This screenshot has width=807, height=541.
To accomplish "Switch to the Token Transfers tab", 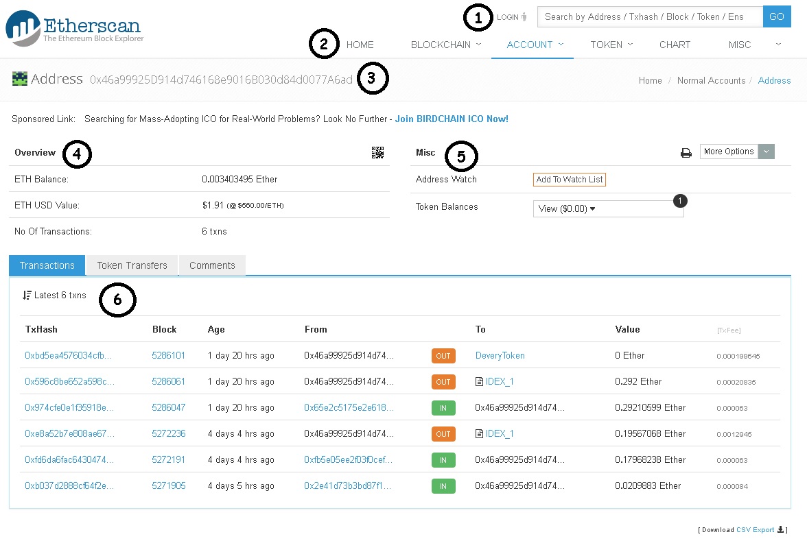I will [x=131, y=265].
